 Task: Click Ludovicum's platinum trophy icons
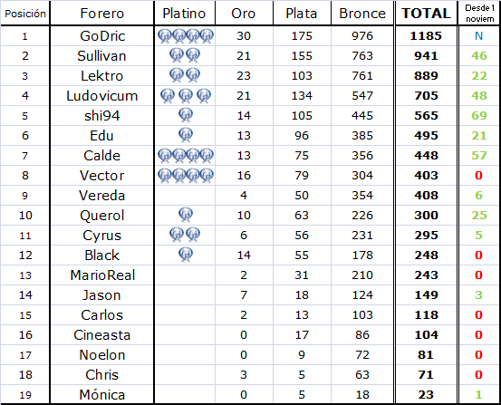point(186,95)
